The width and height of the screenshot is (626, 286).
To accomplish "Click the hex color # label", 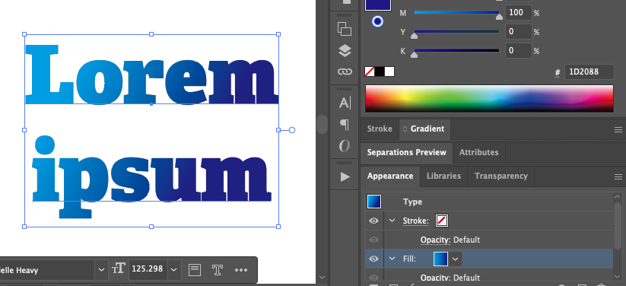I will point(558,73).
